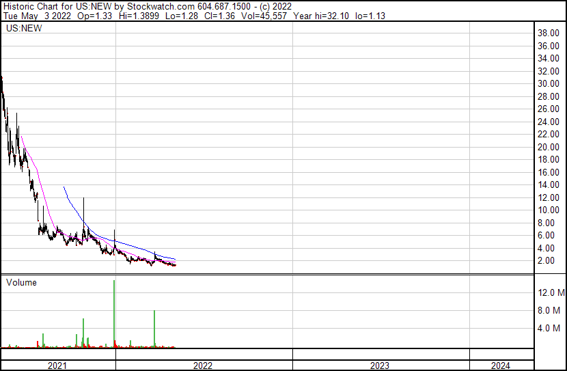Click the 12.0 M volume axis label

551,292
